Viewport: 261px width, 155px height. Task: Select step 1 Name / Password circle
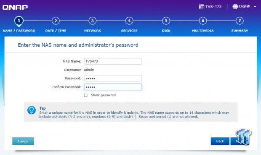19,21
